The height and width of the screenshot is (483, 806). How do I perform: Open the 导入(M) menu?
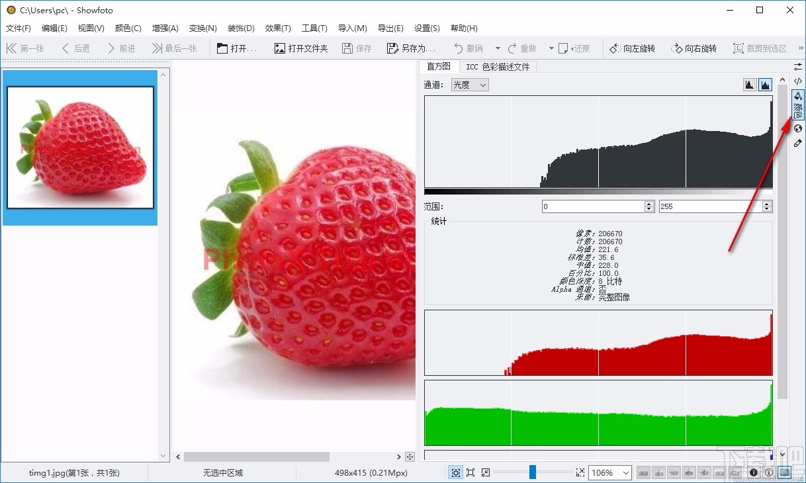point(352,28)
